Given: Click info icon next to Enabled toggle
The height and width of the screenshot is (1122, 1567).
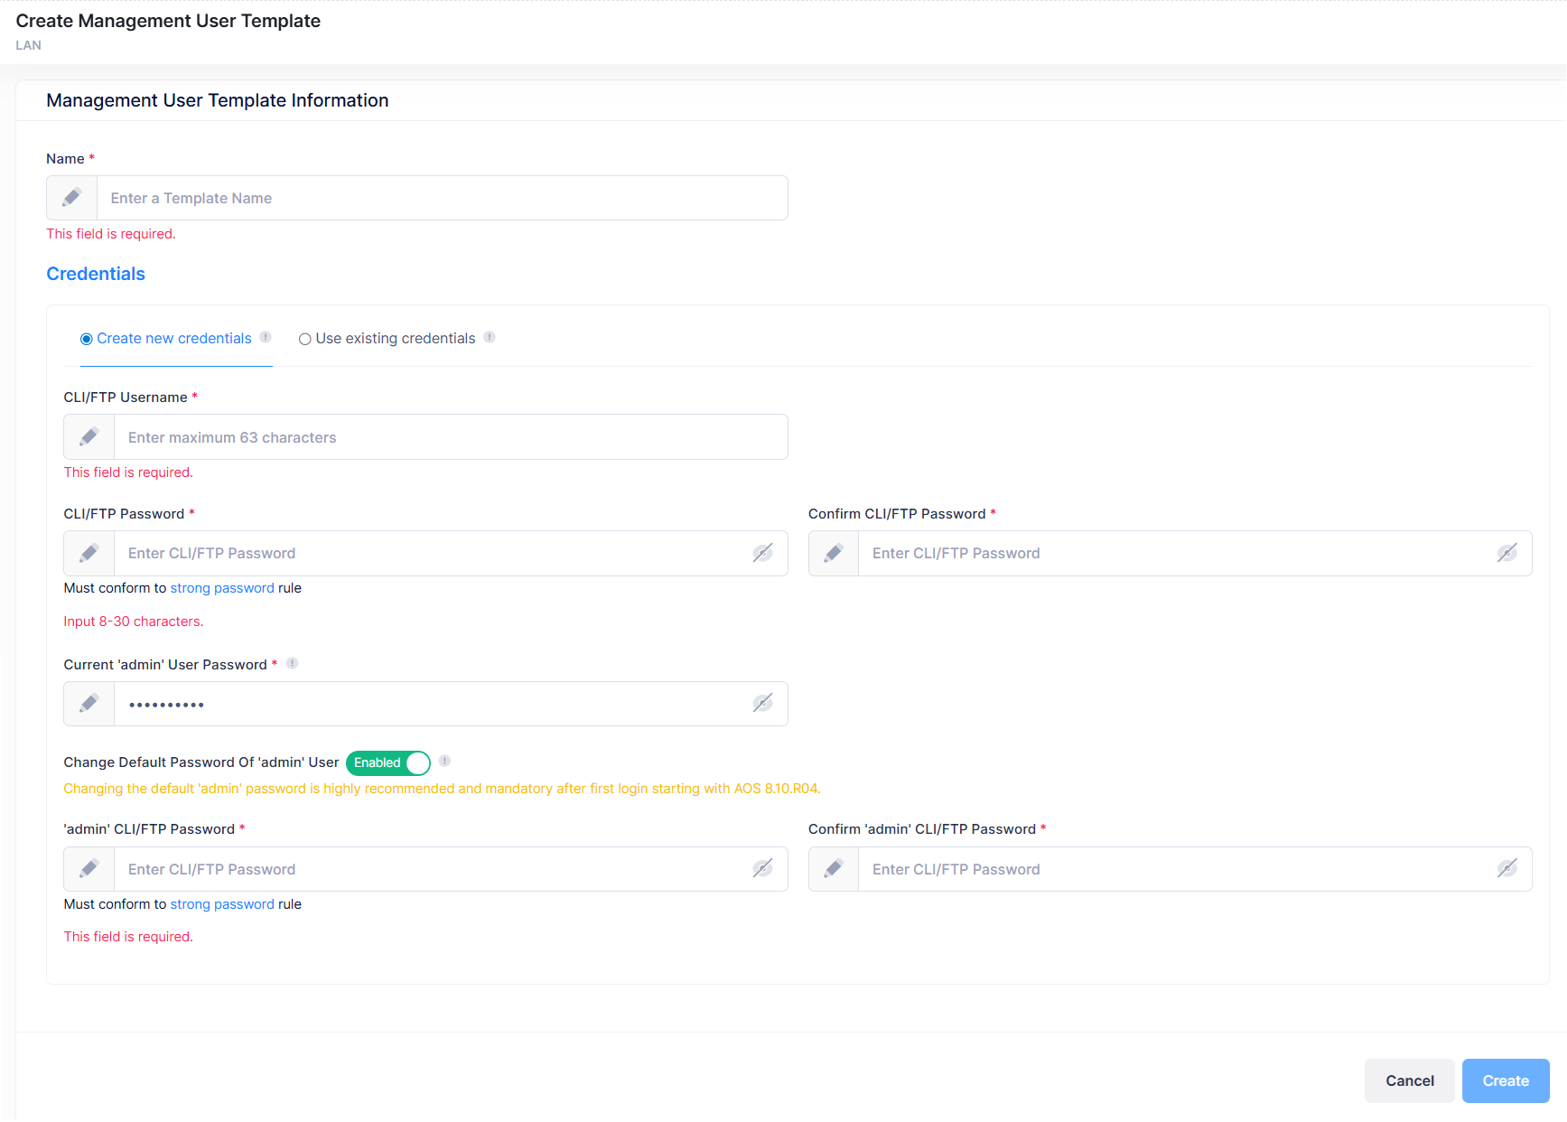Looking at the screenshot, I should 444,761.
